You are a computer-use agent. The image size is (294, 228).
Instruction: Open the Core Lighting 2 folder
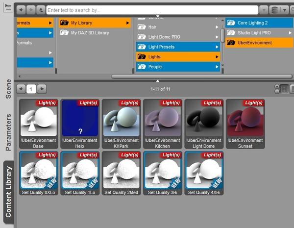tap(259, 23)
